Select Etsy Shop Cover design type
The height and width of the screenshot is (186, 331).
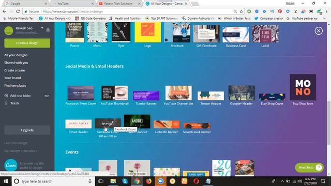272,97
